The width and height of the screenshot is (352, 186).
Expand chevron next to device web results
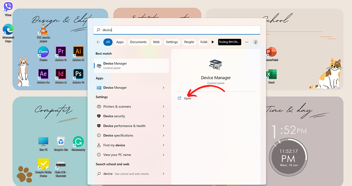(x=163, y=174)
